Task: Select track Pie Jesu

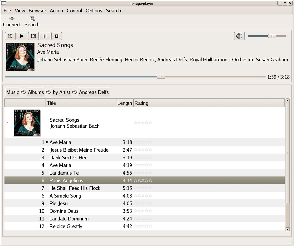Action: click(145, 203)
